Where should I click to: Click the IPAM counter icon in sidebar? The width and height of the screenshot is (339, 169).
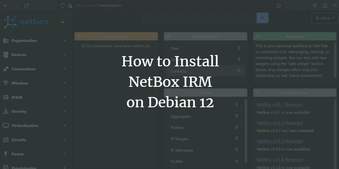pos(6,97)
